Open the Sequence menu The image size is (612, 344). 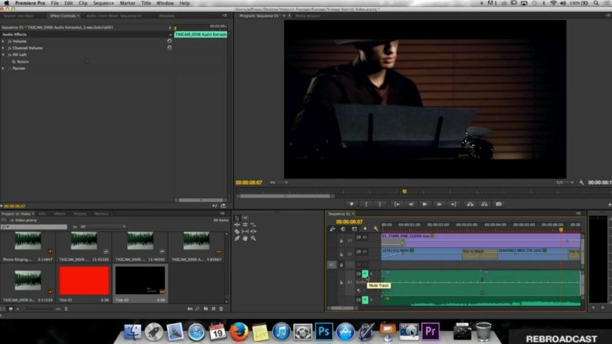104,3
